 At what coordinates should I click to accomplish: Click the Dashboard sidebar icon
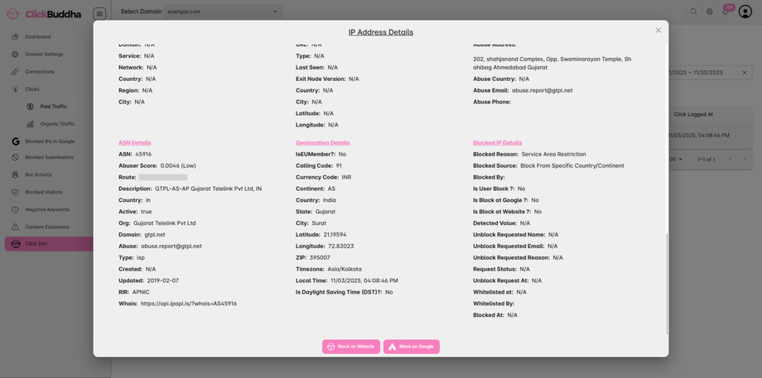15,37
